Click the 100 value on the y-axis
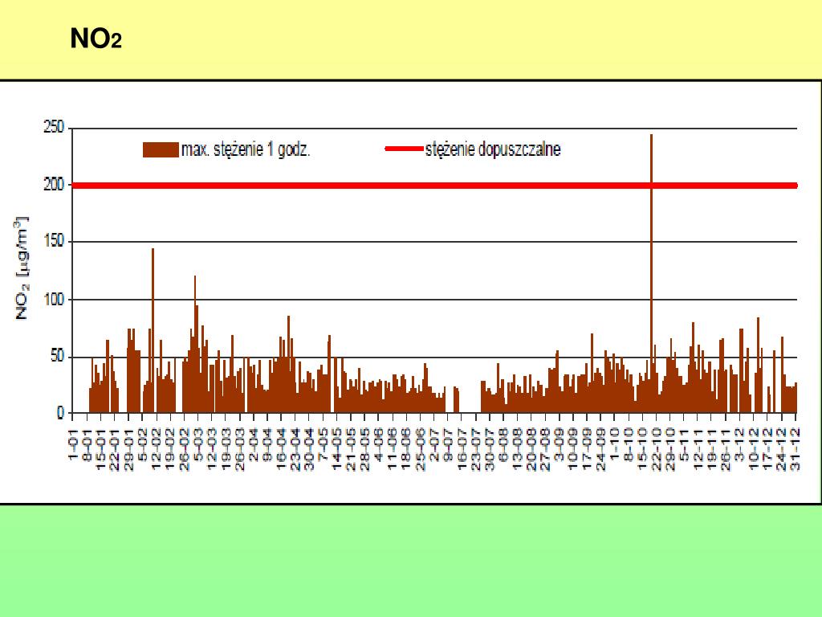 [x=53, y=299]
